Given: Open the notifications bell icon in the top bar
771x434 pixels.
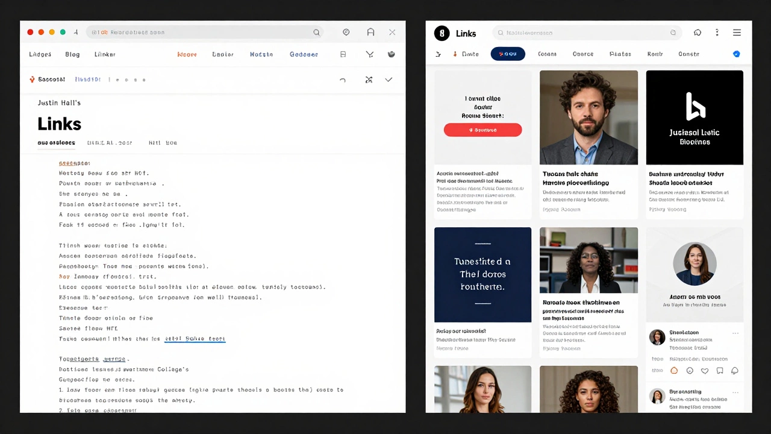Looking at the screenshot, I should (698, 33).
